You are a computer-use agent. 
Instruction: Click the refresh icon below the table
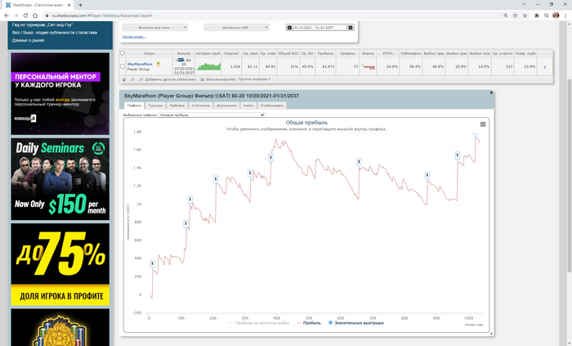[132, 79]
